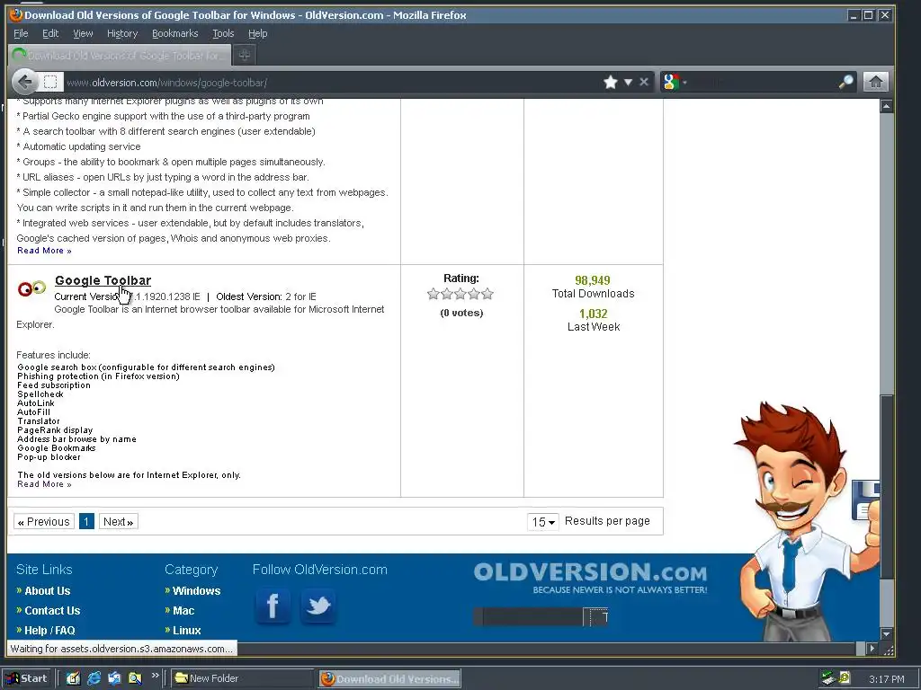Viewport: 921px width, 690px height.
Task: Open the Tools menu
Action: 223,33
